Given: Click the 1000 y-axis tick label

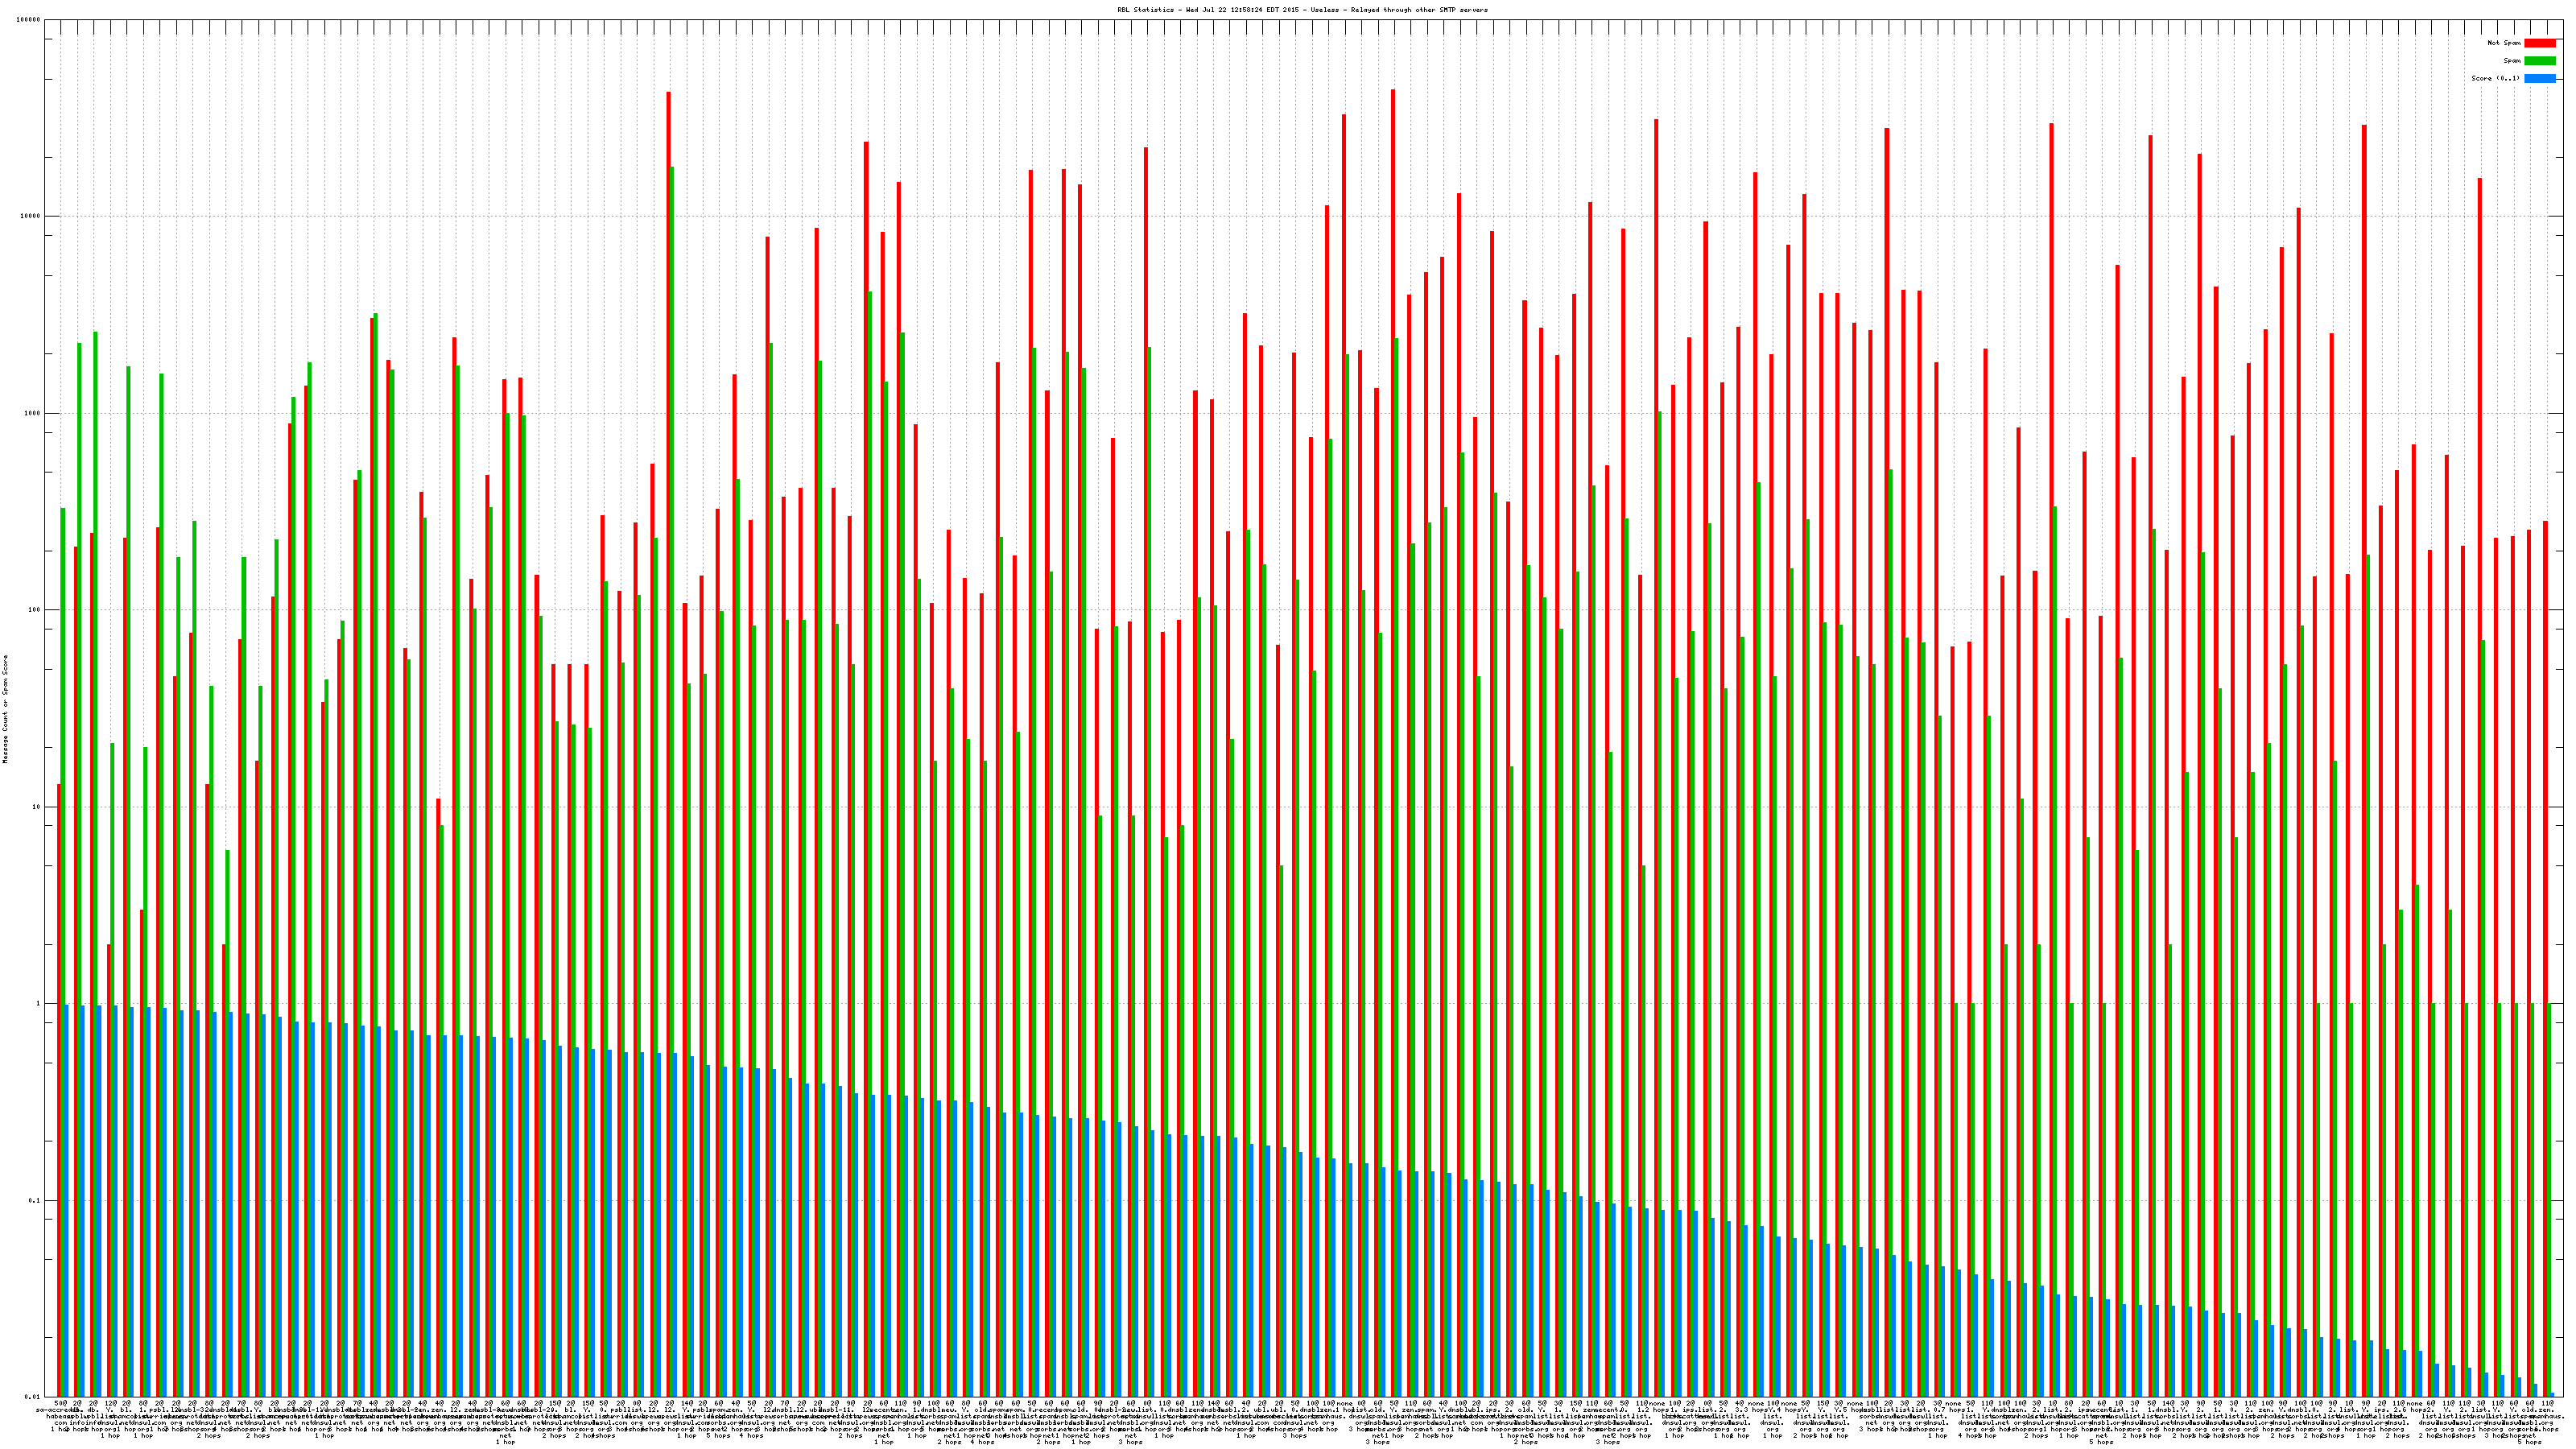Looking at the screenshot, I should pos(33,414).
